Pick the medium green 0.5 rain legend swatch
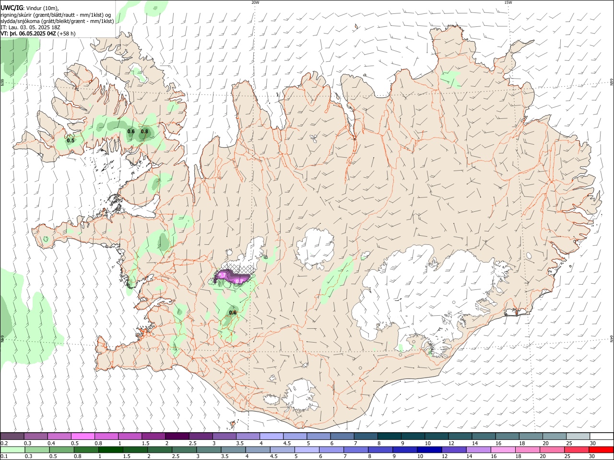The height and width of the screenshot is (460, 614). click(x=61, y=449)
